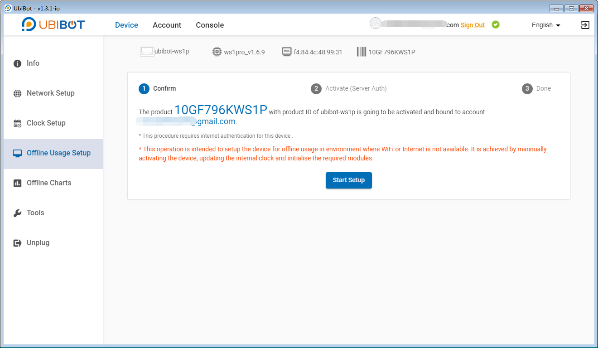The width and height of the screenshot is (598, 348).
Task: Select Offline Usage Setup in sidebar
Action: click(53, 153)
